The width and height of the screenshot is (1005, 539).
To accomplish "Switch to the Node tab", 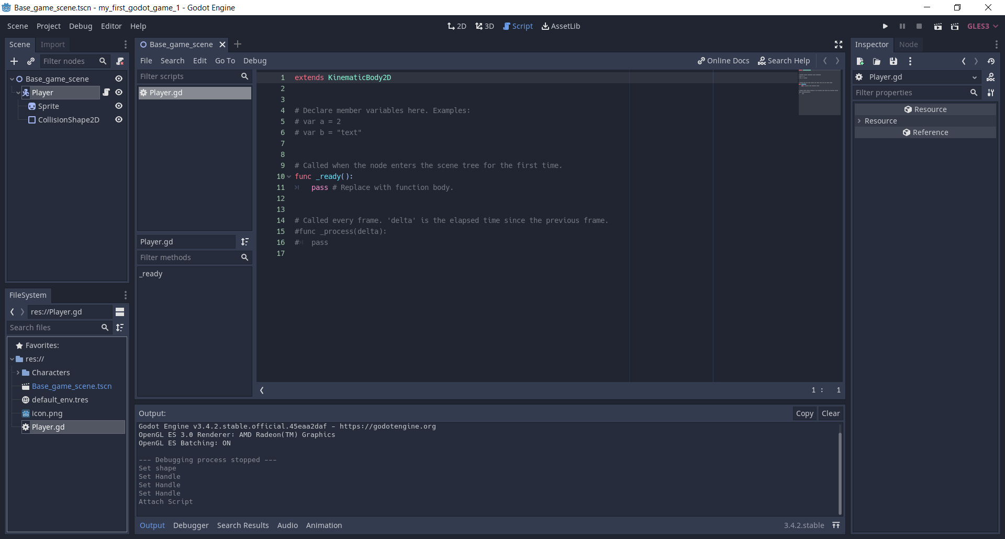I will pyautogui.click(x=909, y=44).
